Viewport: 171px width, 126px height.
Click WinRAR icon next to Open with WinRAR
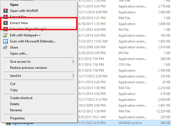[x=5, y=11]
